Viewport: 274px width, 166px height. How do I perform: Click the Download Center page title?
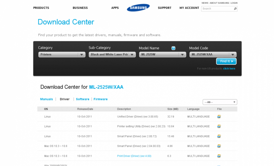click(x=66, y=22)
